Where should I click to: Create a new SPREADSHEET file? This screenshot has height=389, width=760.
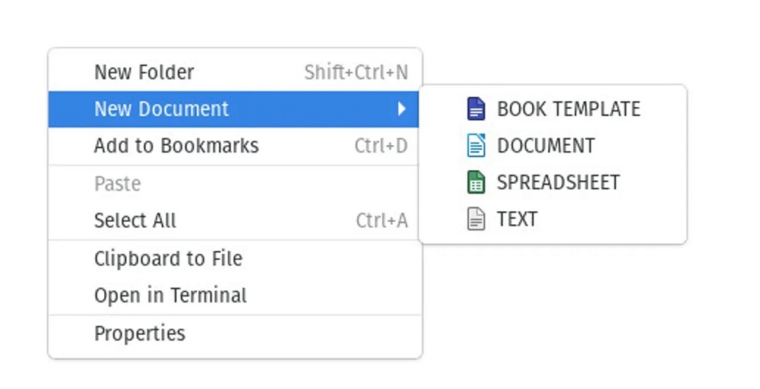pyautogui.click(x=558, y=182)
